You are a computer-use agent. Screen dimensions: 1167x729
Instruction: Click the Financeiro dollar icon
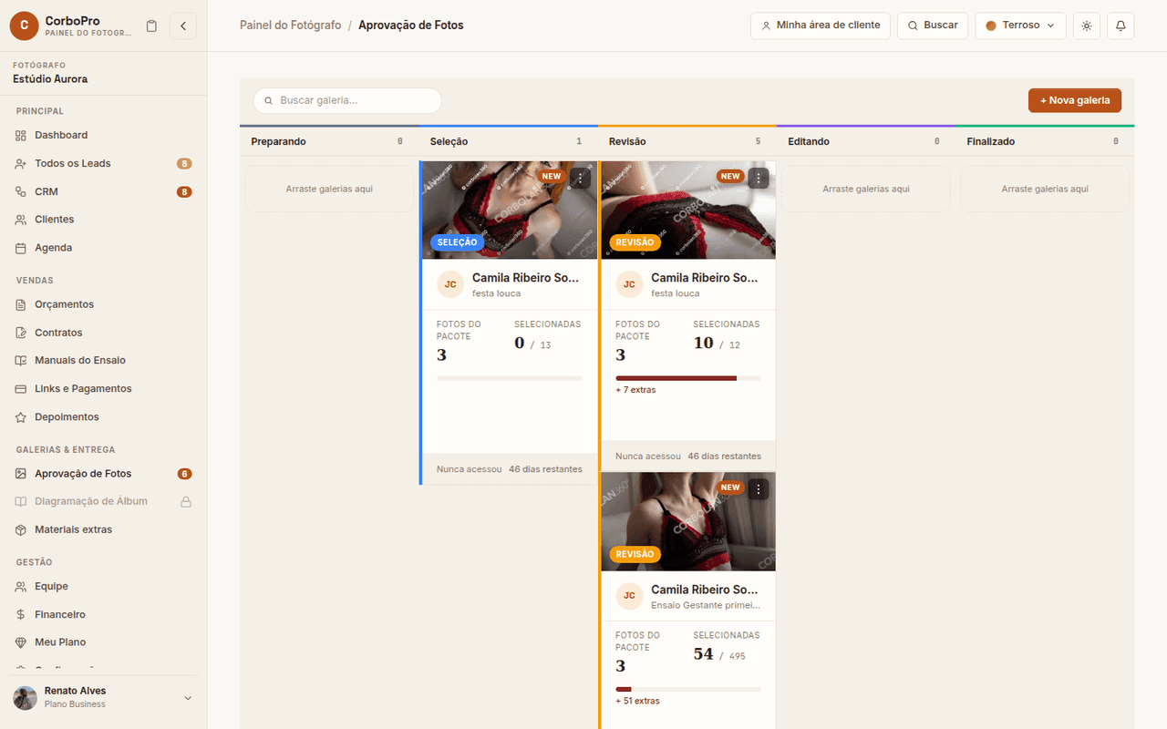click(21, 614)
